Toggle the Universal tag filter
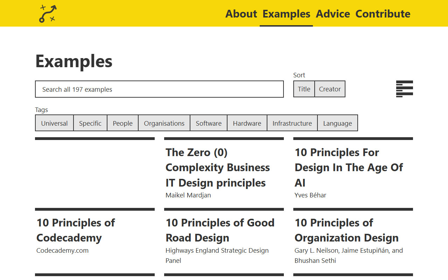Image resolution: width=448 pixels, height=280 pixels. [54, 123]
